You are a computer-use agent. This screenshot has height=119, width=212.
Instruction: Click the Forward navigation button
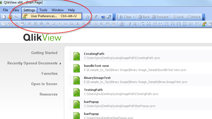pyautogui.click(x=160, y=17)
